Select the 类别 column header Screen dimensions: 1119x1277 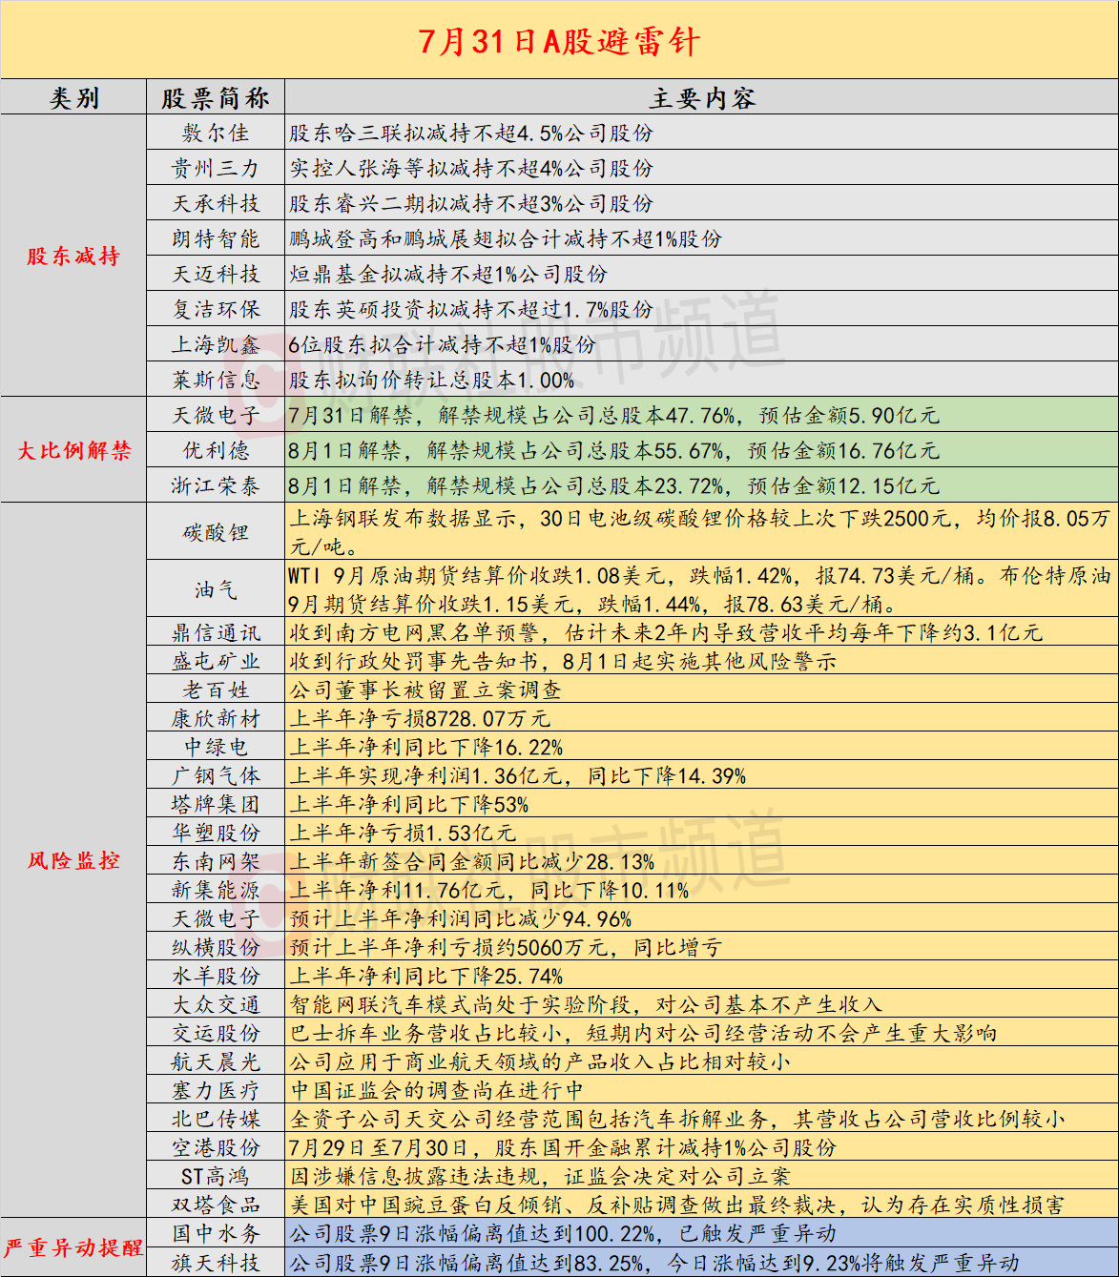point(73,96)
